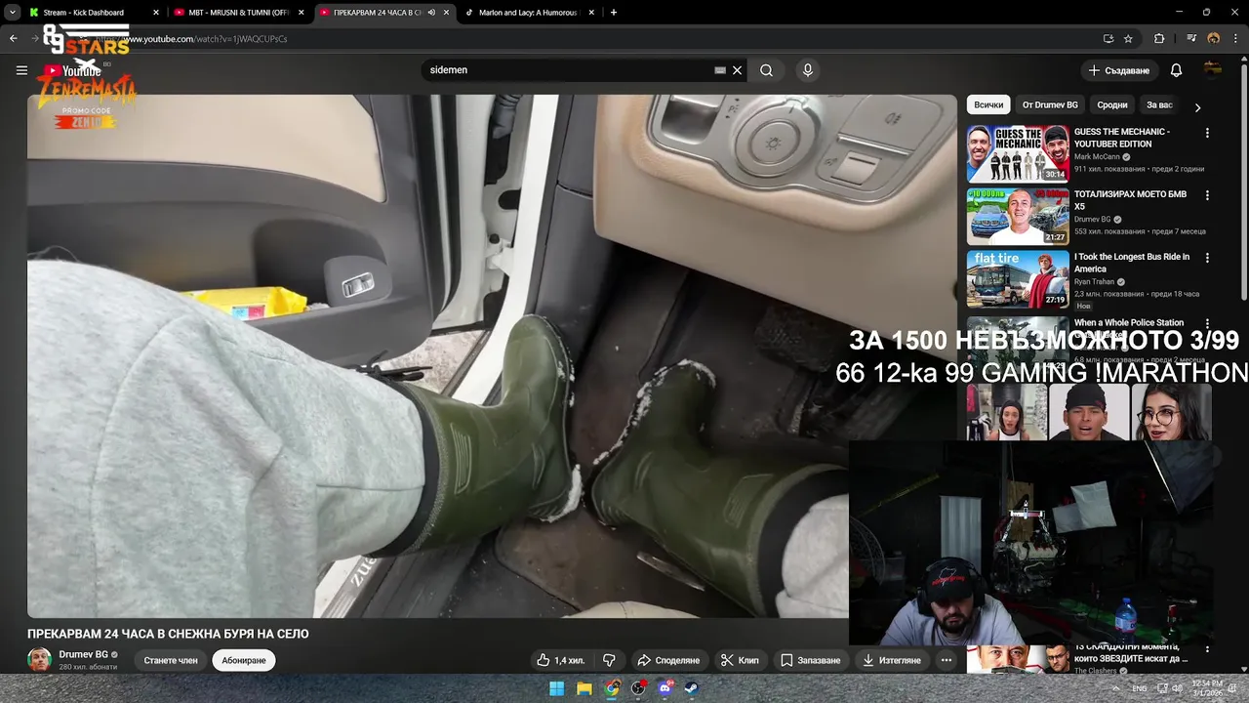The image size is (1249, 703).
Task: Open Steam from the taskbar
Action: pyautogui.click(x=691, y=688)
